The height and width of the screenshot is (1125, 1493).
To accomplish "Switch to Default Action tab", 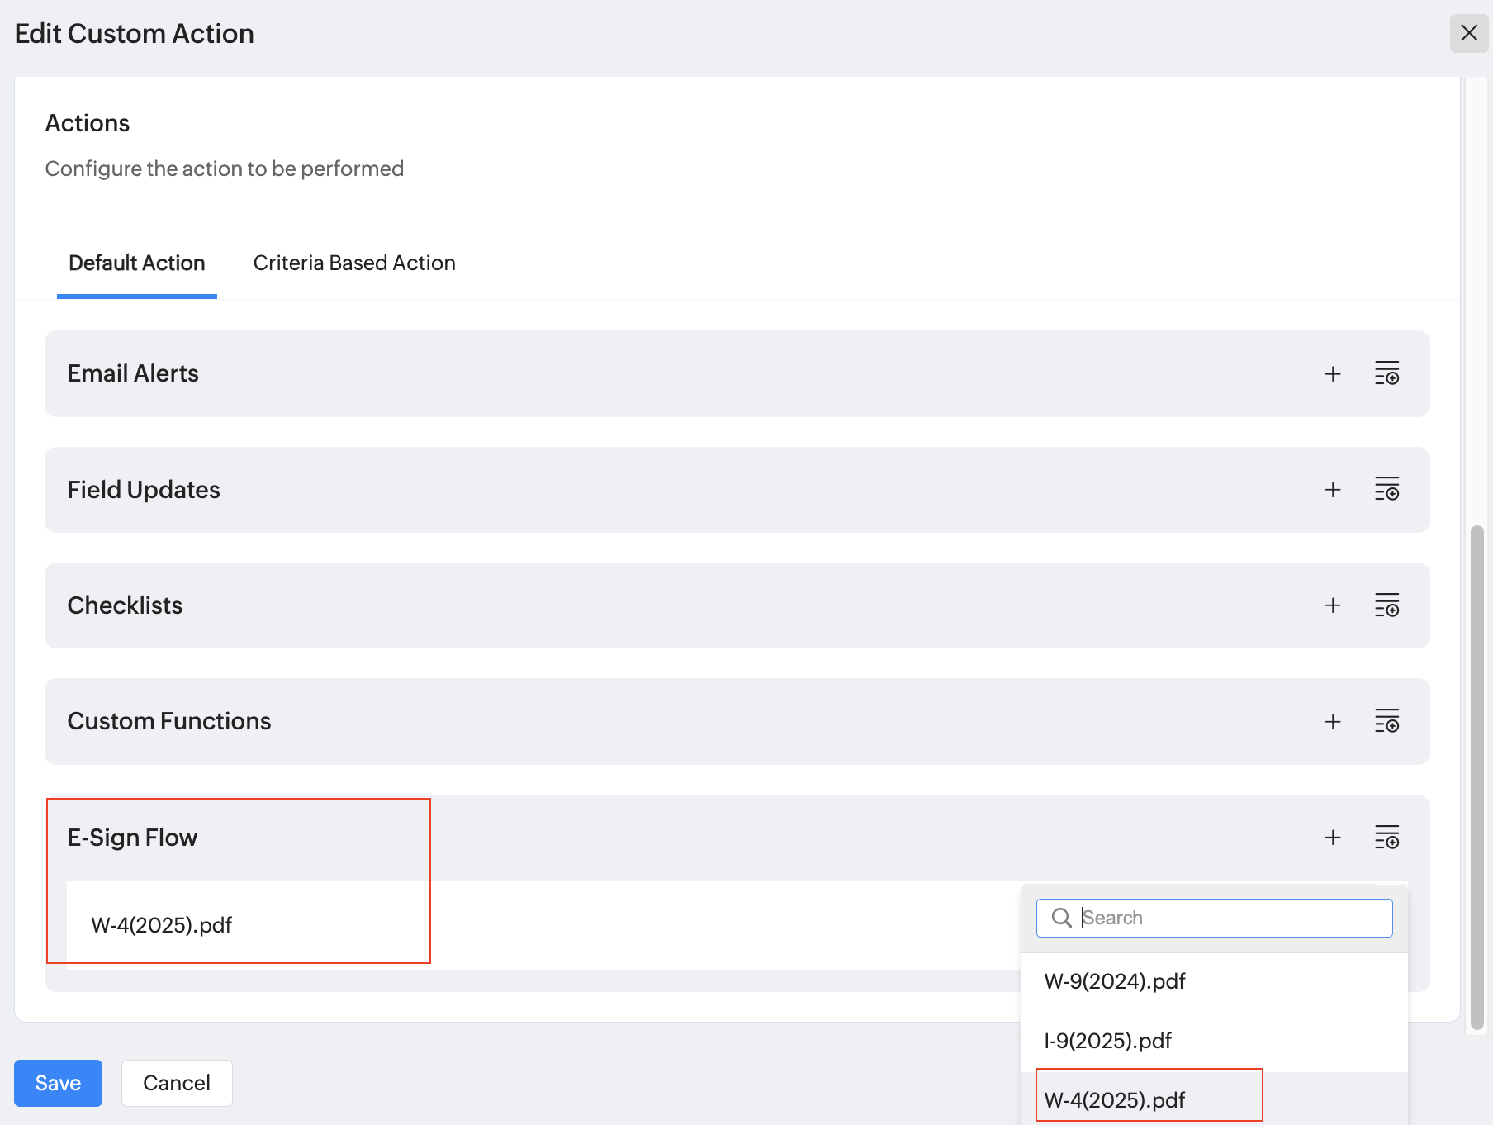I will 137,263.
